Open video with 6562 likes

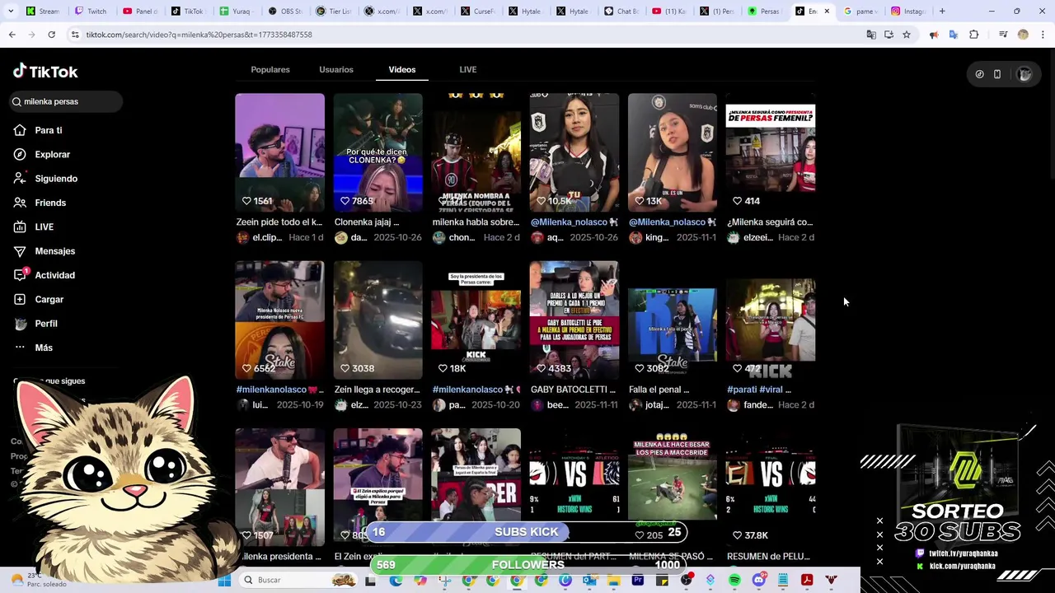[x=279, y=320]
